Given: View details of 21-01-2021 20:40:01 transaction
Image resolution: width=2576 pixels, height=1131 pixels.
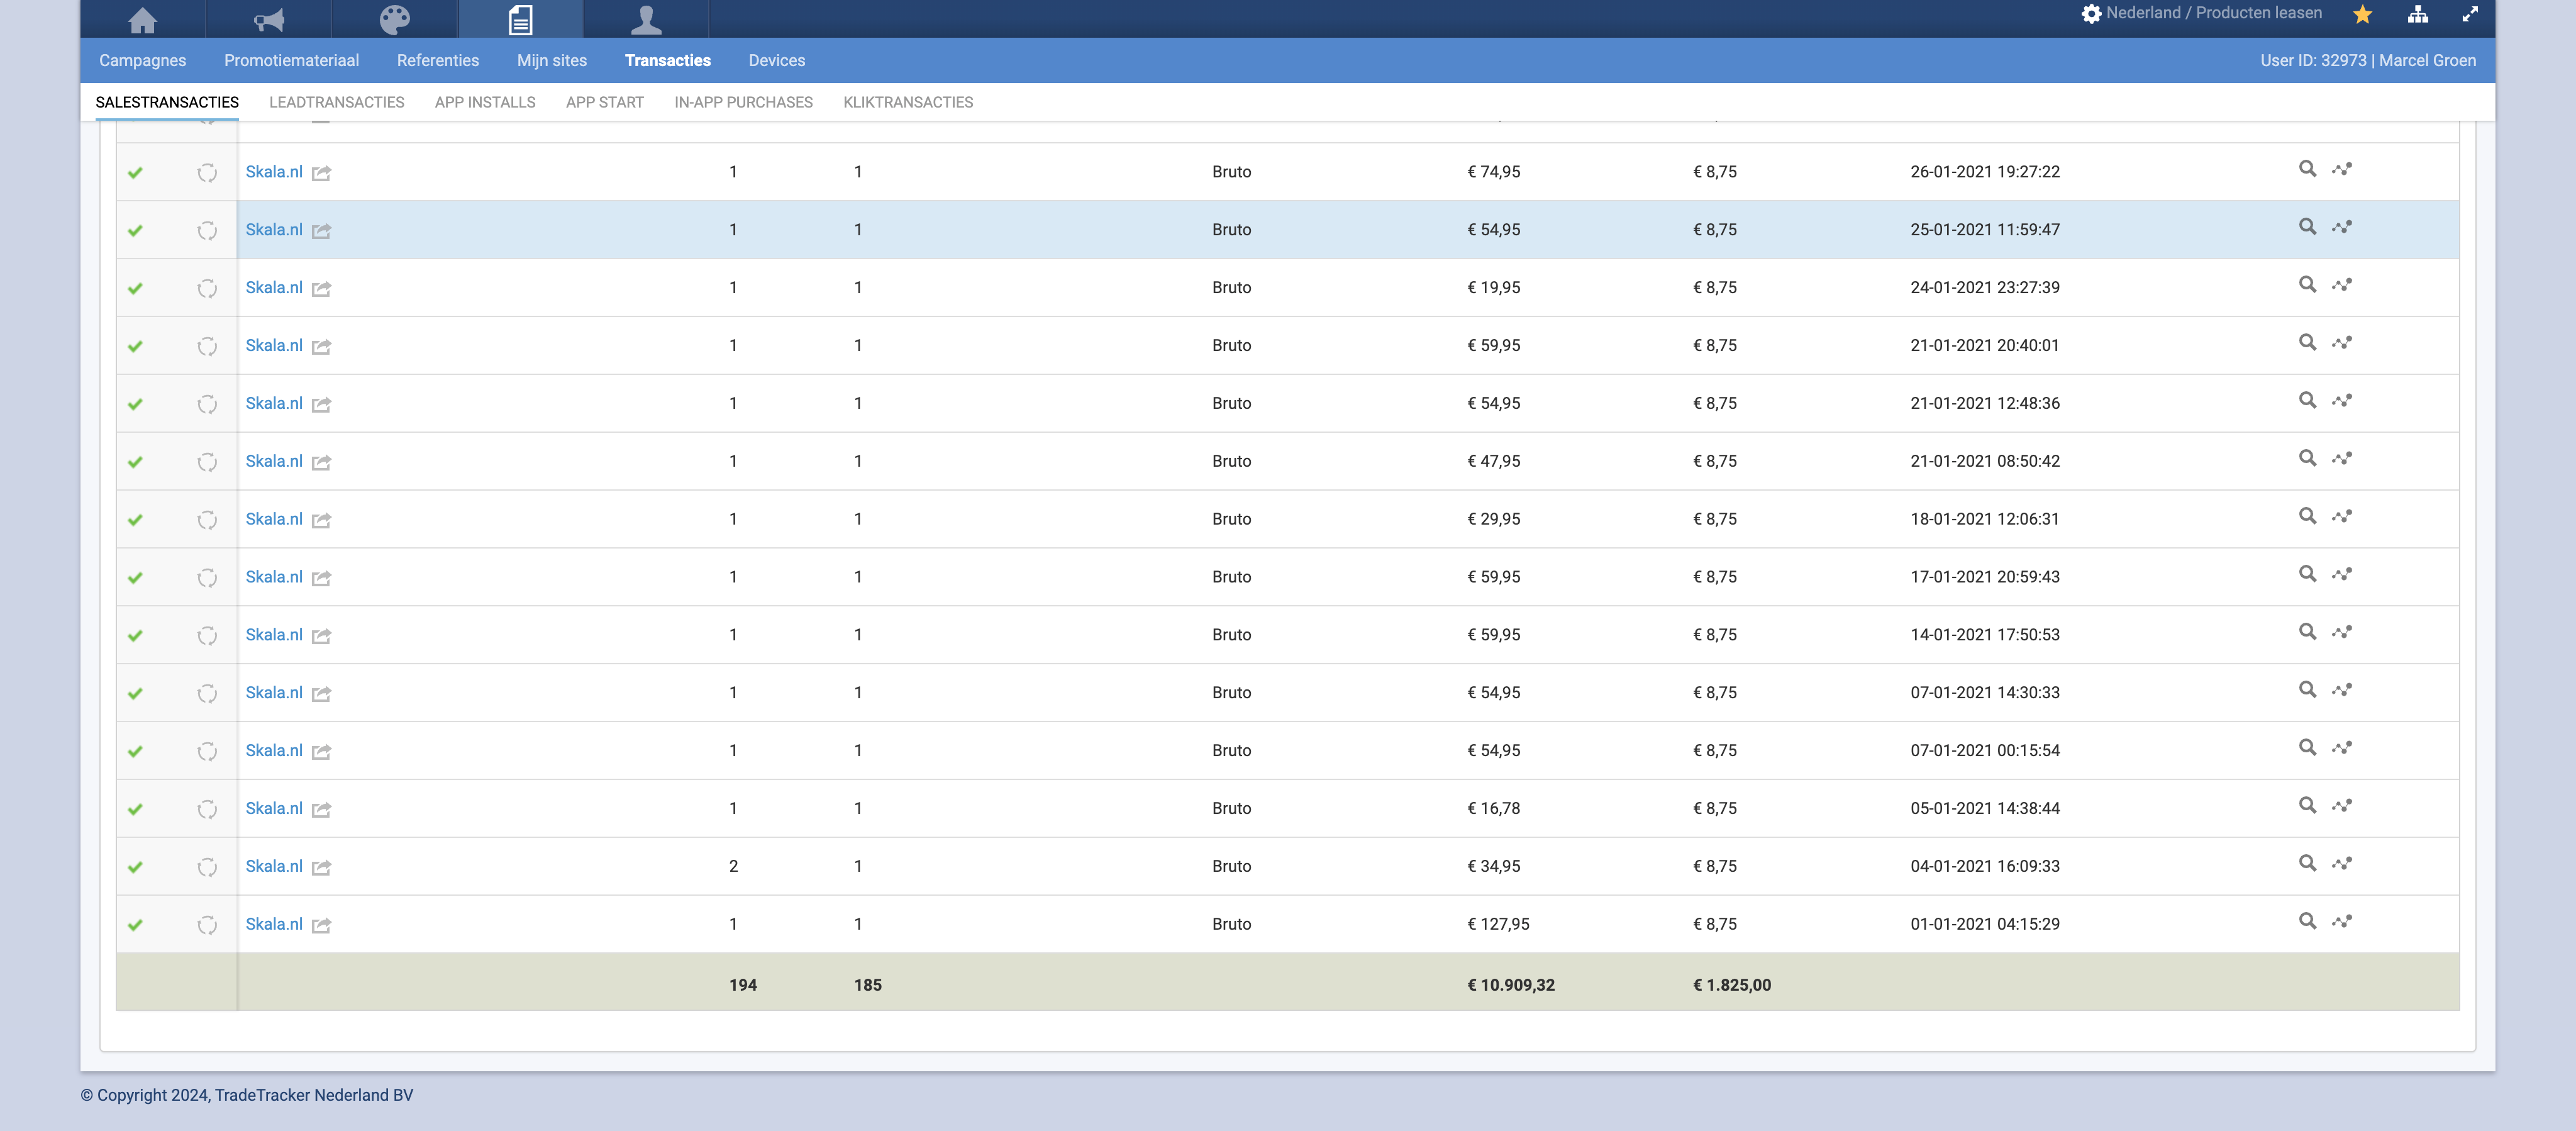Looking at the screenshot, I should click(2307, 343).
